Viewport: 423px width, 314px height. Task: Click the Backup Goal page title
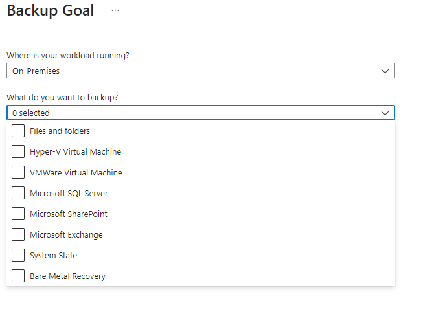(x=50, y=11)
